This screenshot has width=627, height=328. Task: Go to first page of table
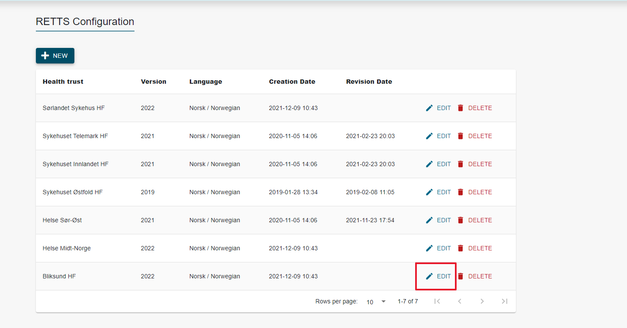click(x=437, y=301)
